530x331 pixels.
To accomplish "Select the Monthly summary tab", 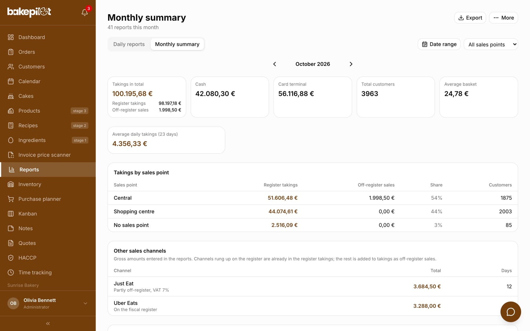I will pos(177,44).
